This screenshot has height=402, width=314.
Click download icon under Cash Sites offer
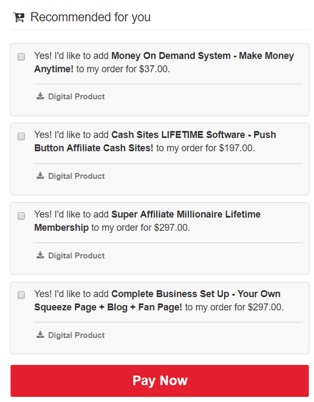(40, 176)
